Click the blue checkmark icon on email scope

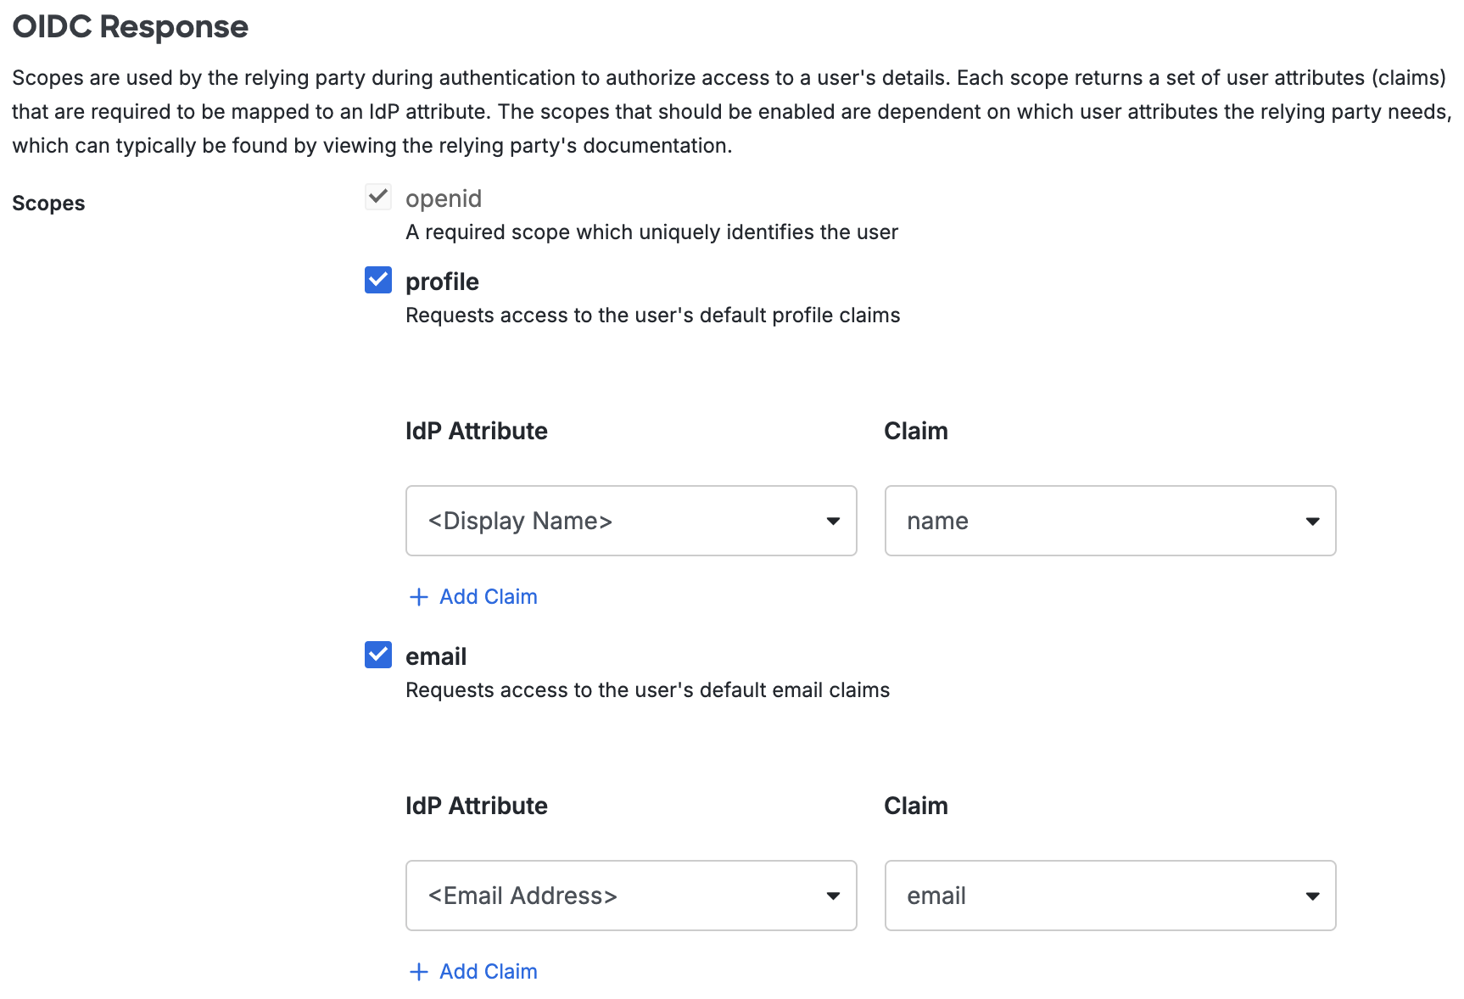click(x=377, y=655)
